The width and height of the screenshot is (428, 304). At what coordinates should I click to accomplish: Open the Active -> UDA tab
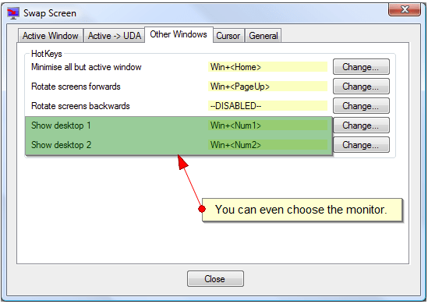coord(114,36)
